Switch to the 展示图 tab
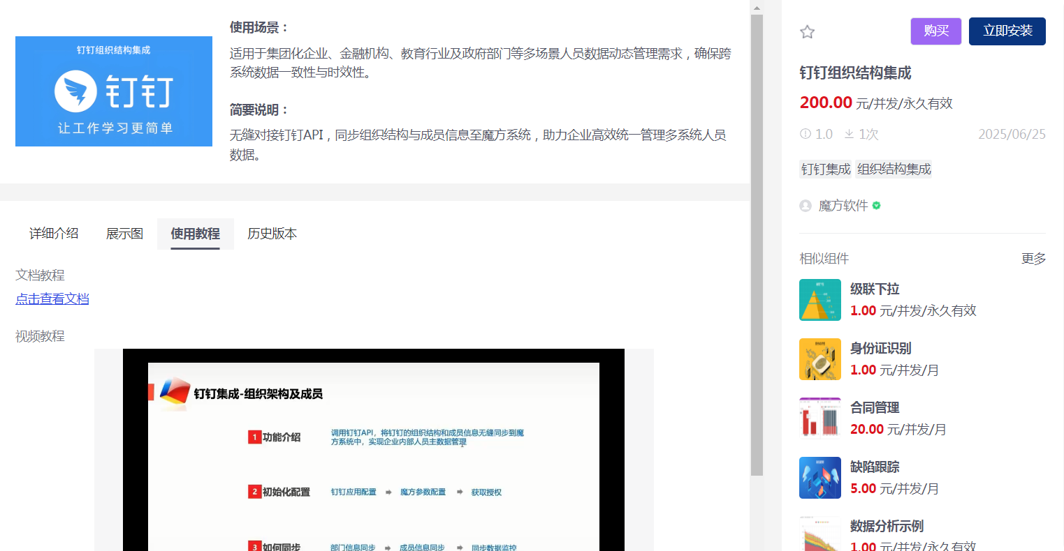1064x551 pixels. click(124, 234)
